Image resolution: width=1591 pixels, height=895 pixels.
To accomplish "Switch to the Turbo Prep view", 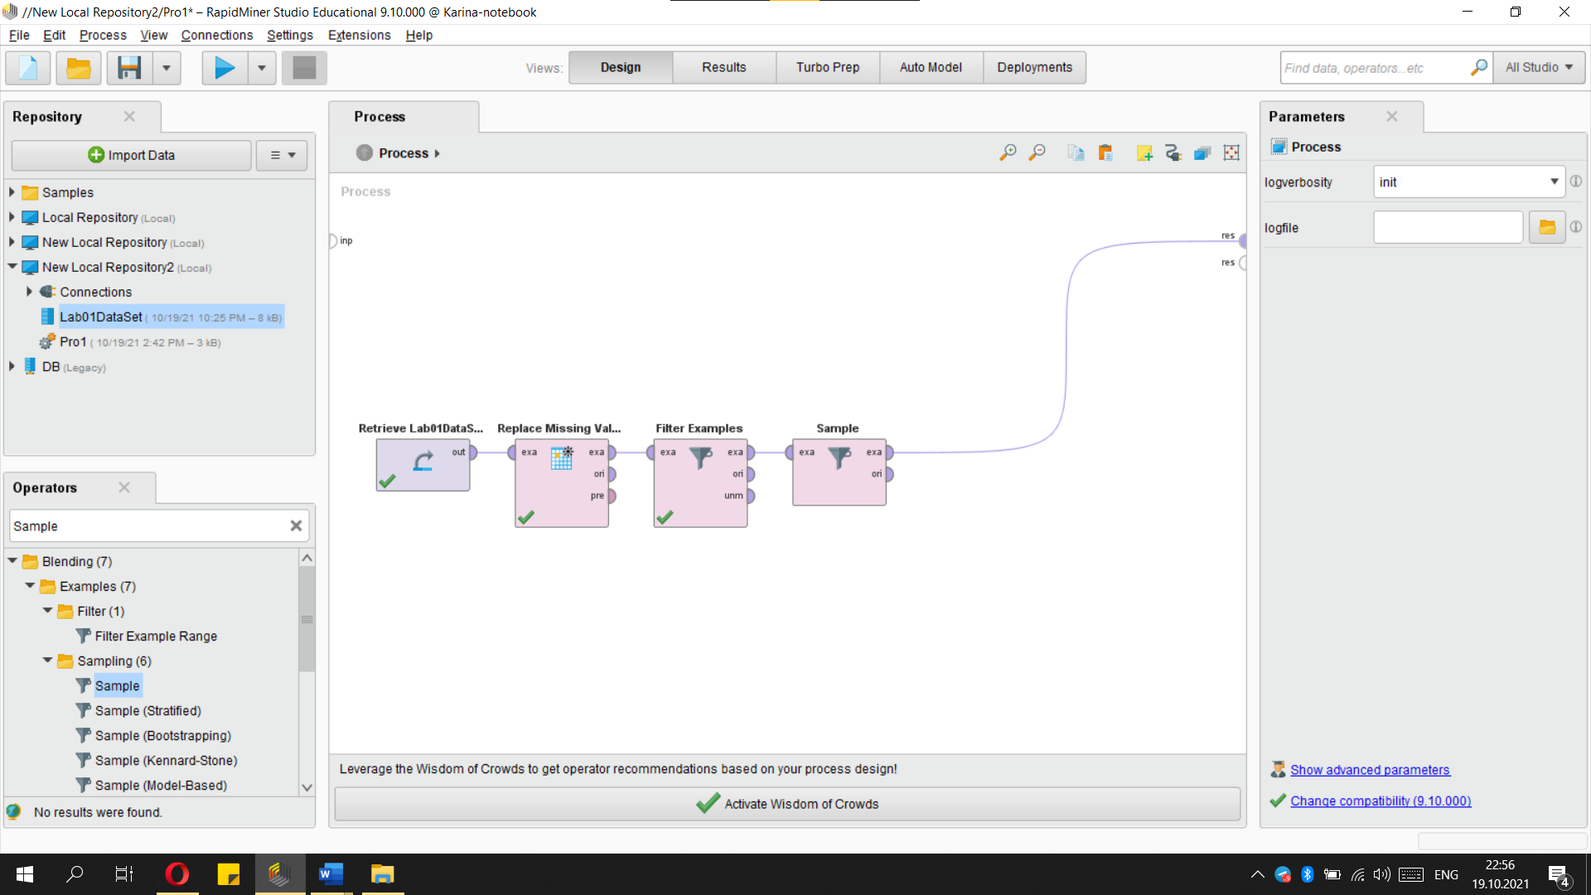I will click(x=827, y=67).
